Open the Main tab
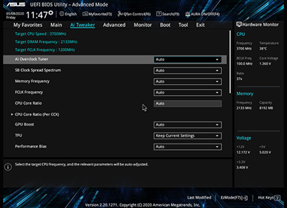 point(56,25)
